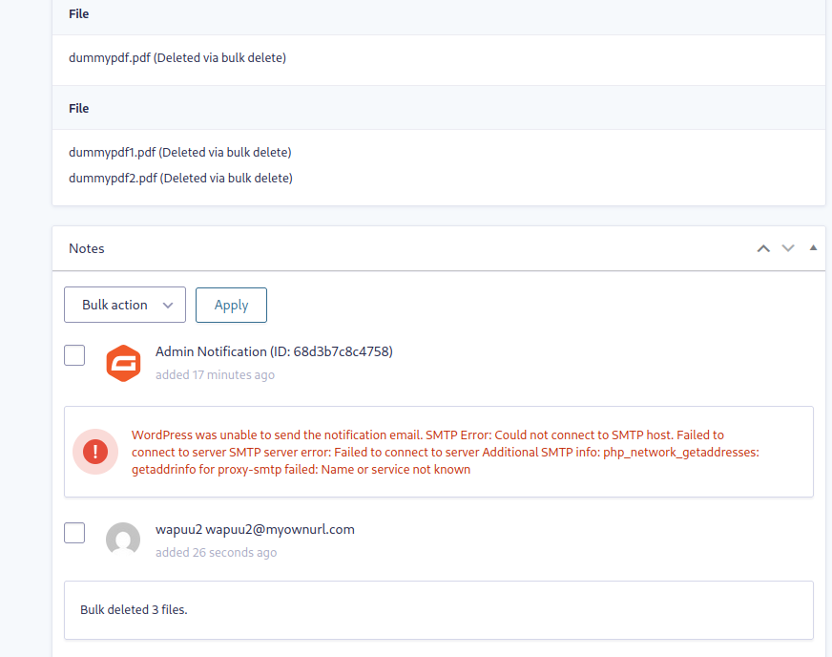This screenshot has height=657, width=832.
Task: Click the red exclamation error icon
Action: [95, 452]
